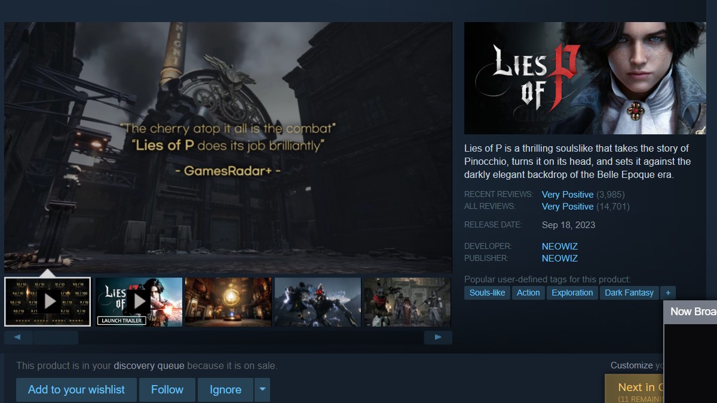
Task: Open Very Positive recent reviews link
Action: (567, 195)
